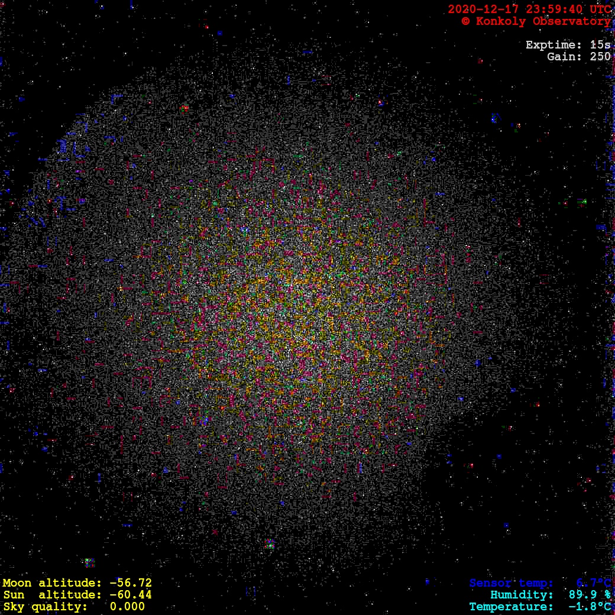
Task: Click the Sky quality label
Action: pos(46,607)
